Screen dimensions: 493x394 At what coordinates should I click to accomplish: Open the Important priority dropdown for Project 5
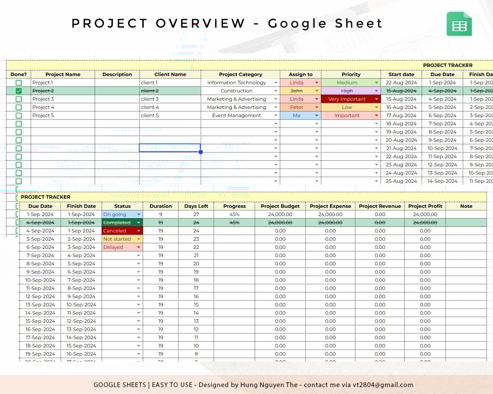(x=376, y=115)
